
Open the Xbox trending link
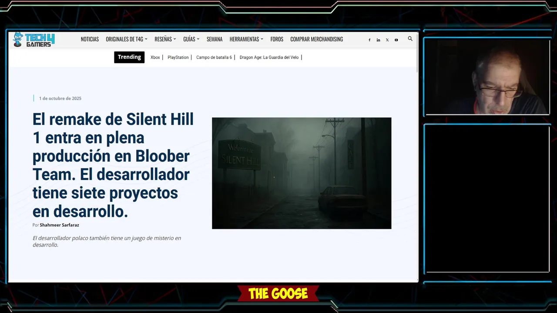point(155,57)
